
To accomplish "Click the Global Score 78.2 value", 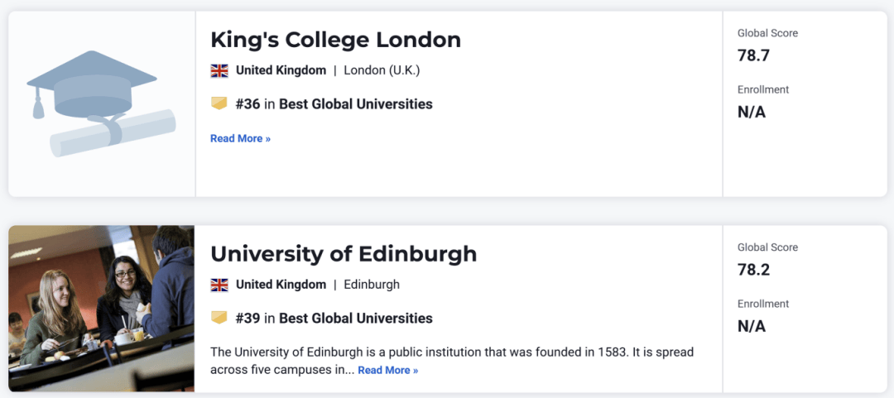I will (x=754, y=270).
